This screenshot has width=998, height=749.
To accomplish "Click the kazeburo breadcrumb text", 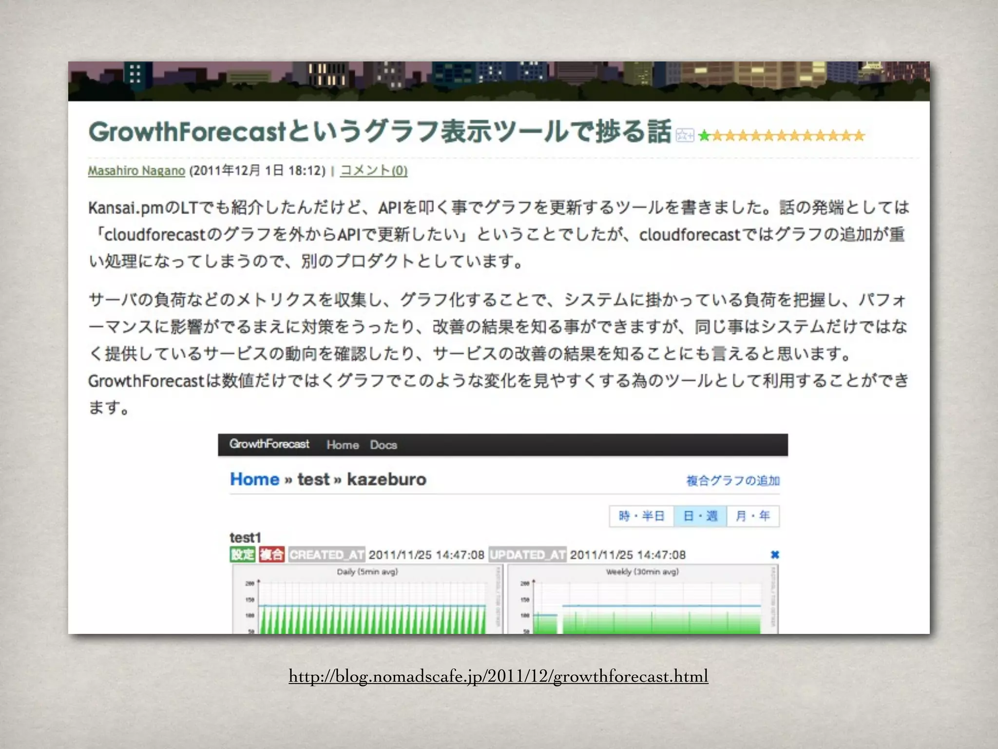I will coord(386,479).
